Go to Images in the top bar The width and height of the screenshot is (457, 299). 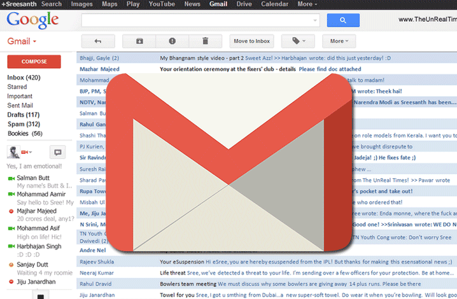point(82,4)
